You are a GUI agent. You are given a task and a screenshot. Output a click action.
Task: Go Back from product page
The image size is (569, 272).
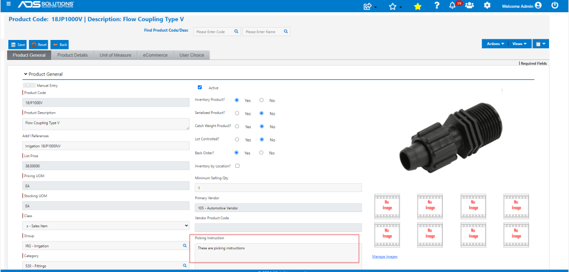(59, 44)
